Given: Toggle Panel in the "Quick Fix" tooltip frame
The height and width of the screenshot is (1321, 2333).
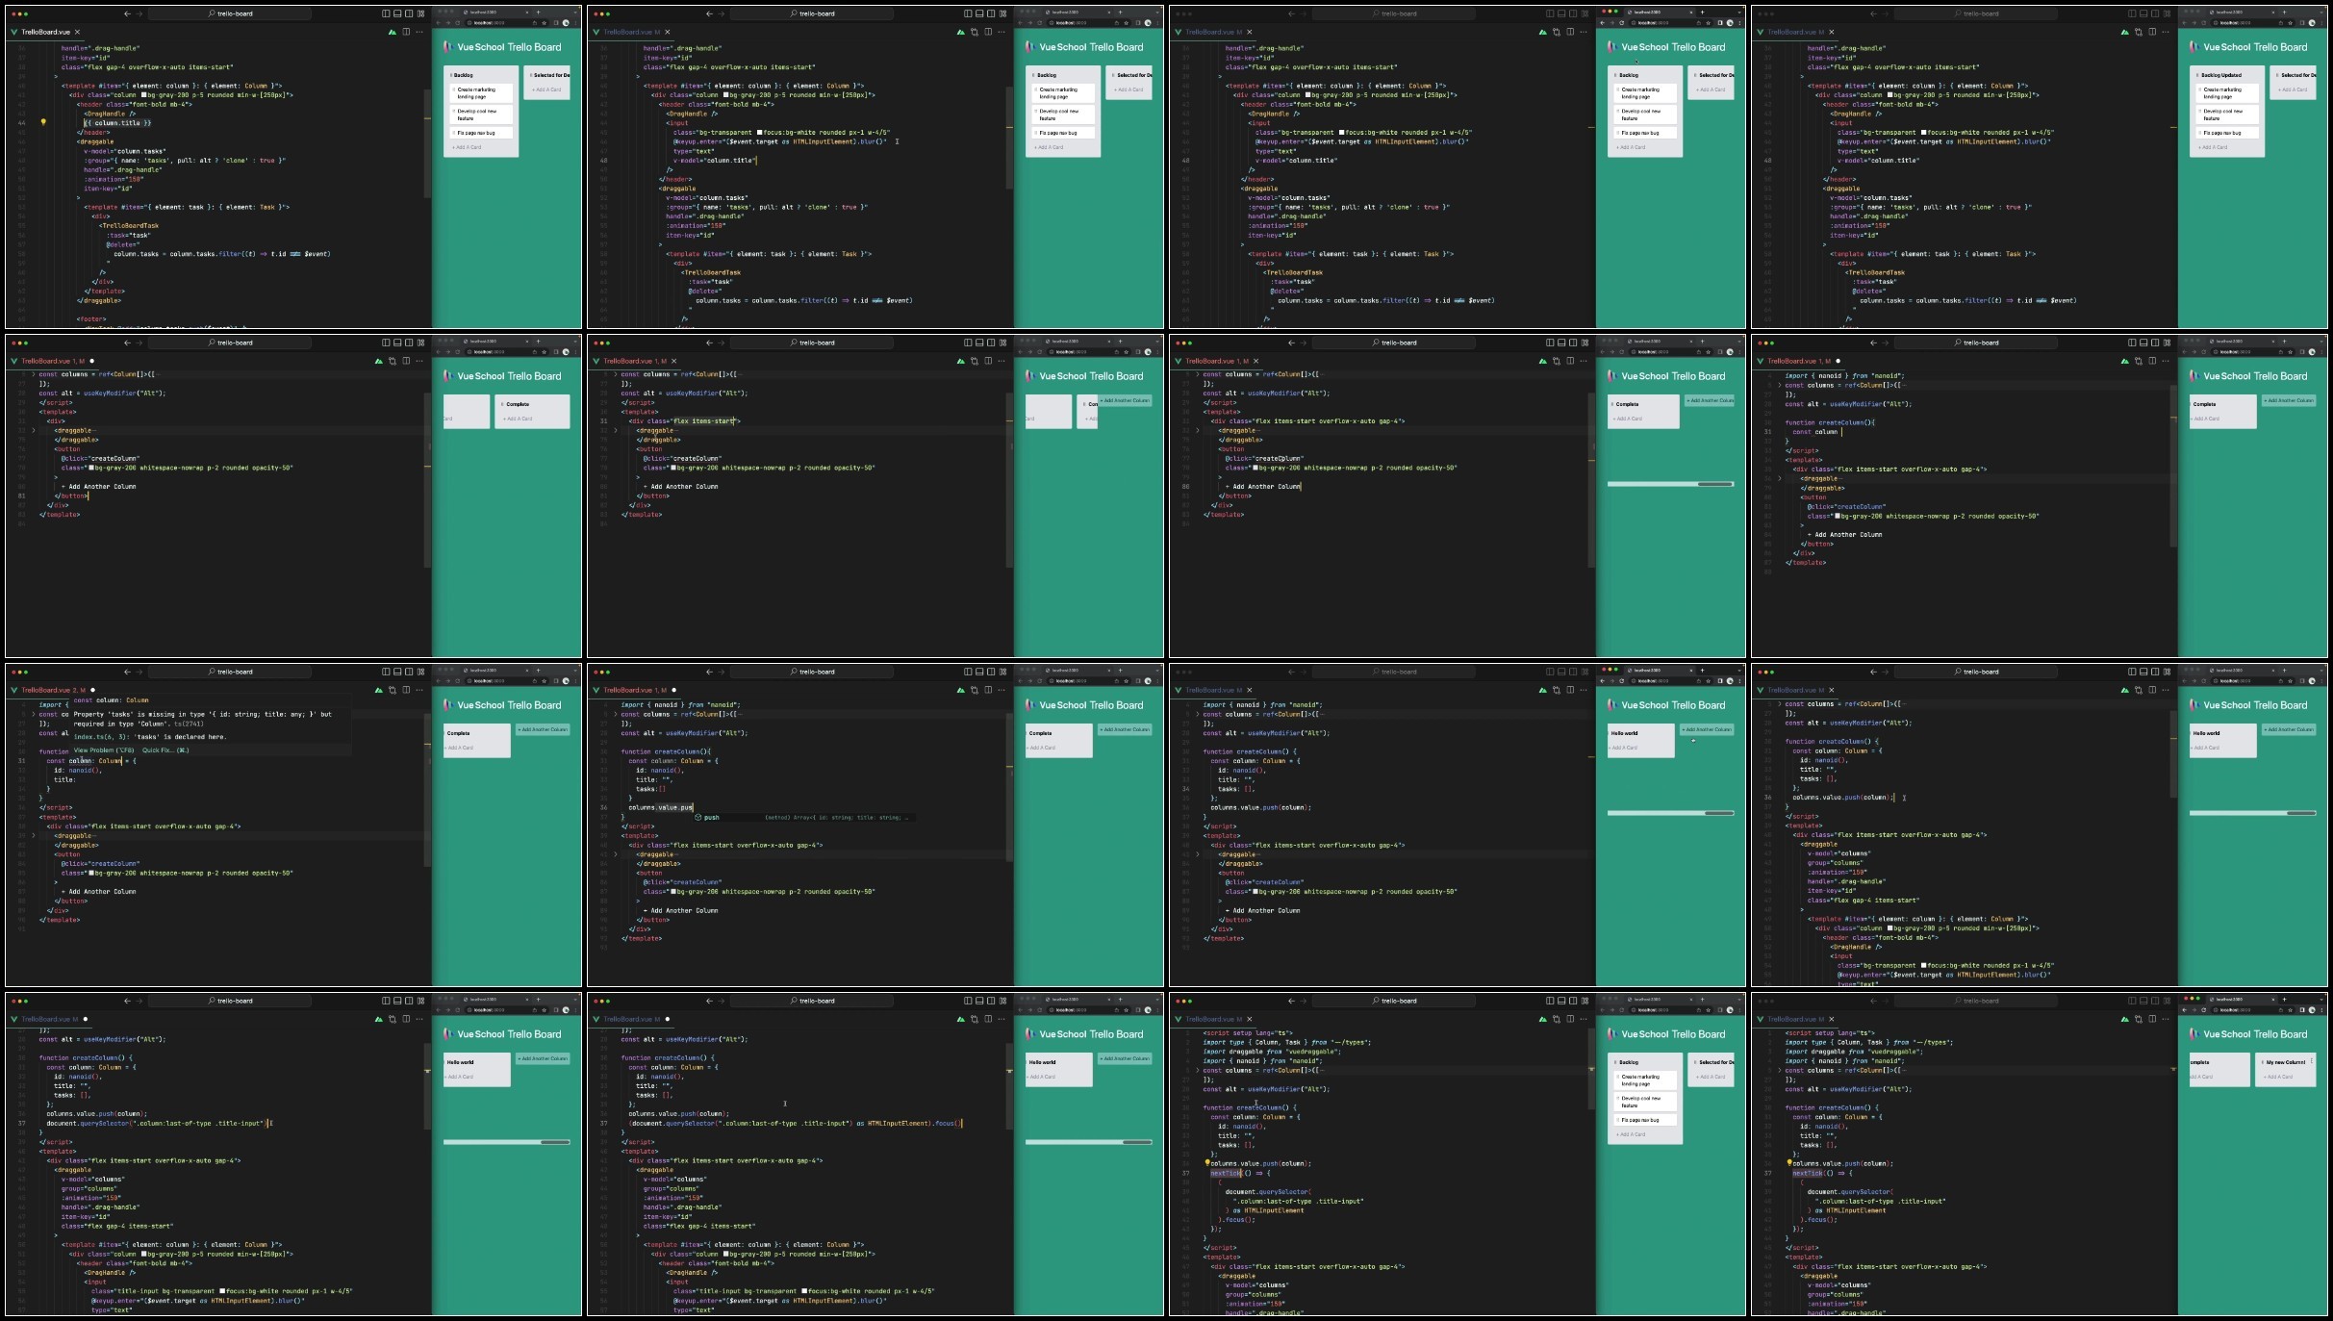Looking at the screenshot, I should coord(397,672).
